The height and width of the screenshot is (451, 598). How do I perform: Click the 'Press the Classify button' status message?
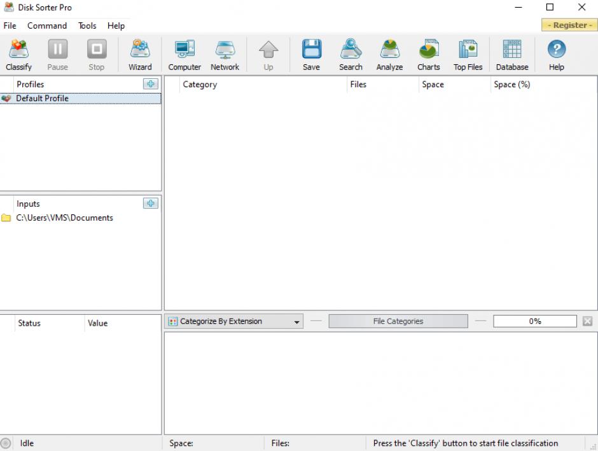(x=465, y=443)
